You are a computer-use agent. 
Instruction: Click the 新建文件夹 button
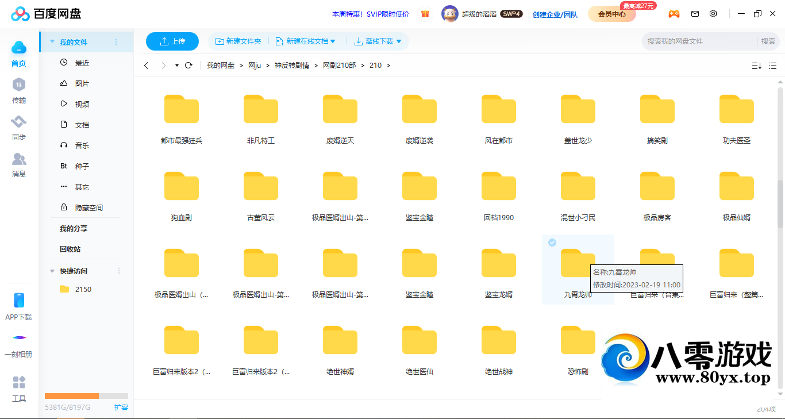click(238, 41)
